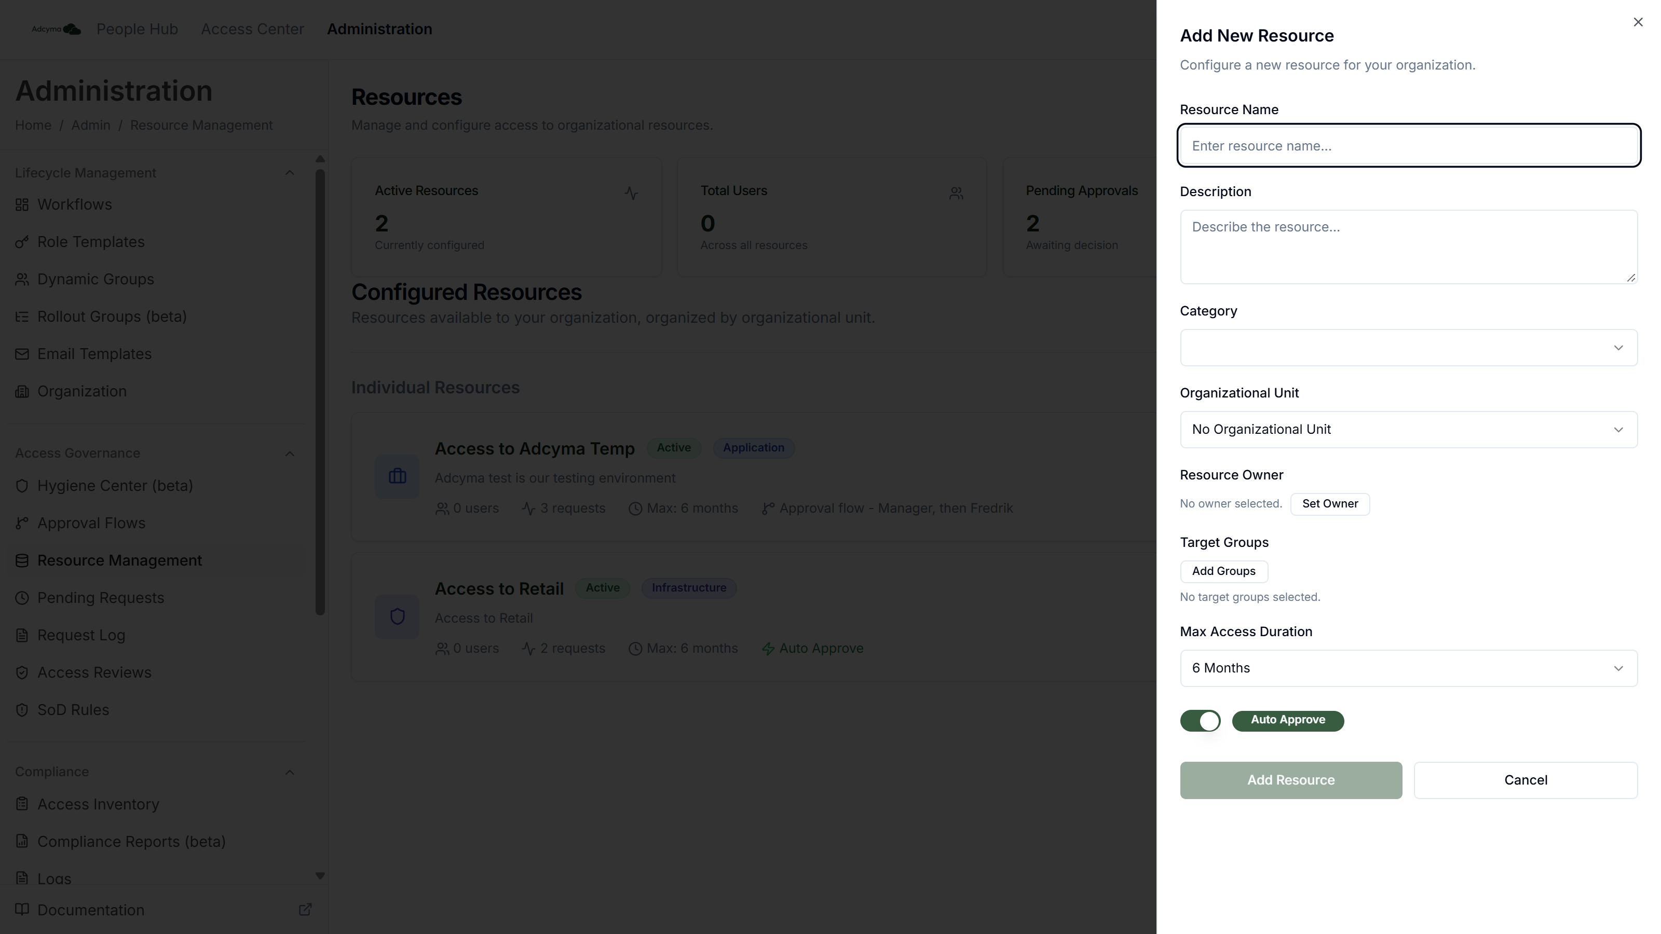This screenshot has width=1661, height=934.
Task: Click the Cancel button
Action: pyautogui.click(x=1525, y=780)
